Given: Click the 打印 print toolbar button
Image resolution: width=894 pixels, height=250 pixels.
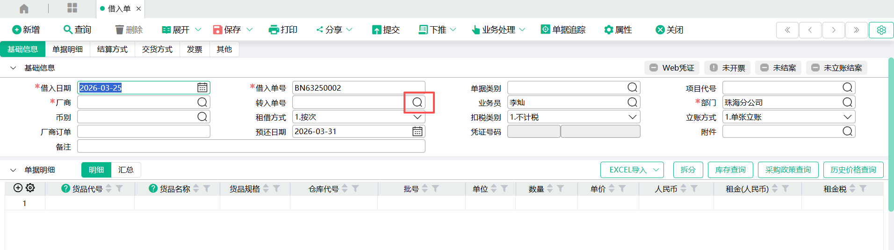Looking at the screenshot, I should (x=283, y=30).
